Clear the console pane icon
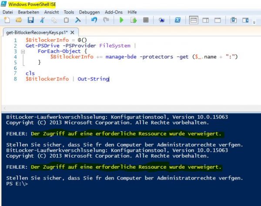The height and width of the screenshot is (206, 261). pos(77,20)
